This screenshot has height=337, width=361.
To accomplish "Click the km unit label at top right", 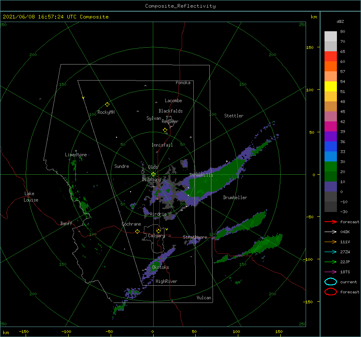I will 314,17.
